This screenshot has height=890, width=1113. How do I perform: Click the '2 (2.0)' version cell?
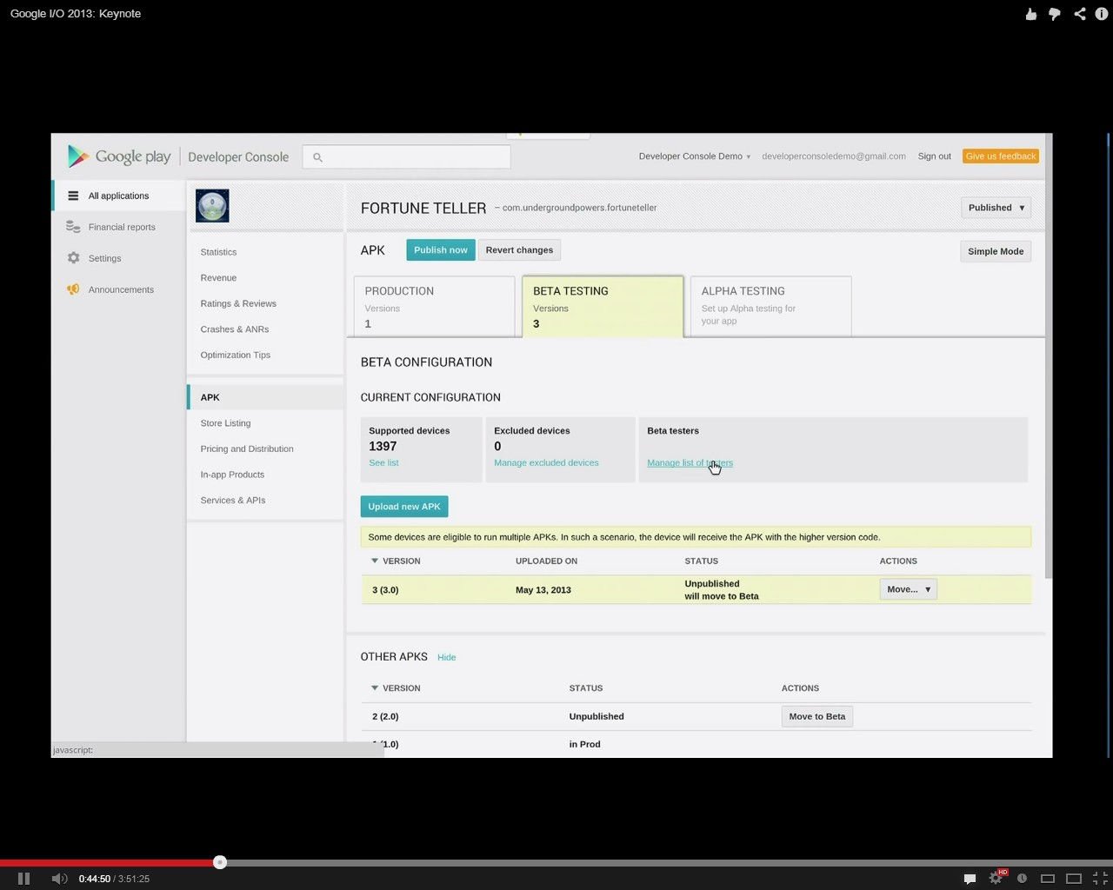[x=385, y=716]
